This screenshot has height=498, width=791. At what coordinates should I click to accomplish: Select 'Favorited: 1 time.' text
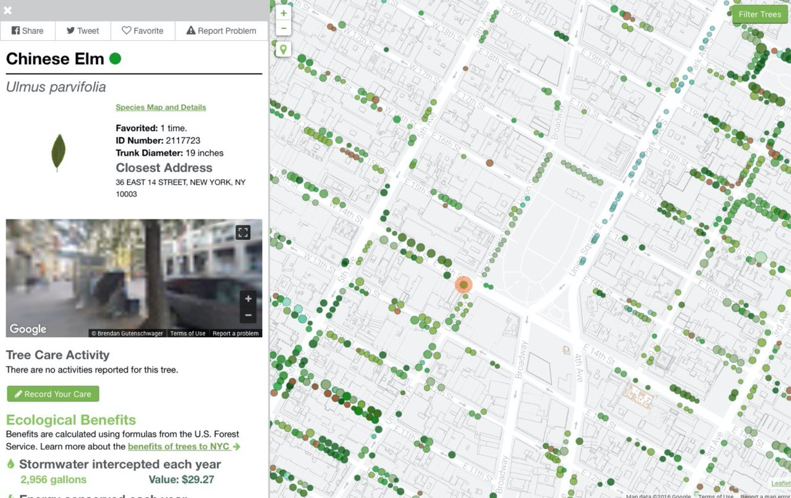point(150,129)
